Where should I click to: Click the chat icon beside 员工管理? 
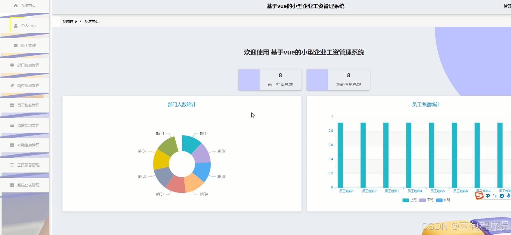tap(16, 45)
